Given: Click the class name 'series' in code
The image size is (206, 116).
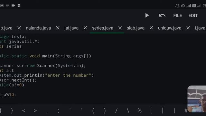Looking at the screenshot, I should click(x=14, y=46).
